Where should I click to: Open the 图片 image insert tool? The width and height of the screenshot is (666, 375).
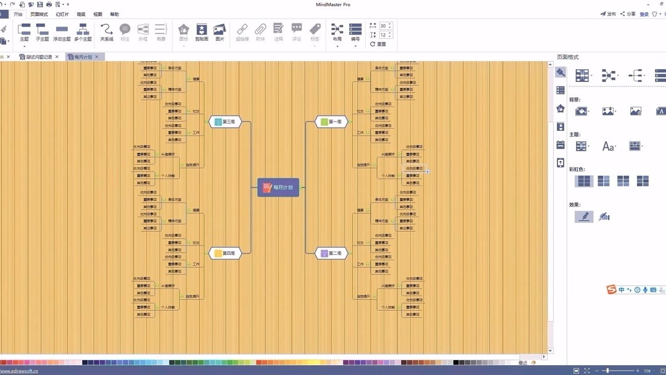pyautogui.click(x=219, y=31)
